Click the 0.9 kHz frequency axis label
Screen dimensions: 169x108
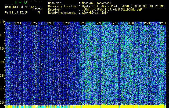[x=2, y=62]
